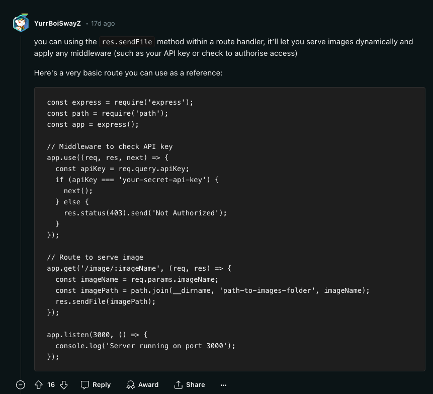Click the '17d ago' timestamp permalink
The image size is (433, 394).
[x=103, y=24]
